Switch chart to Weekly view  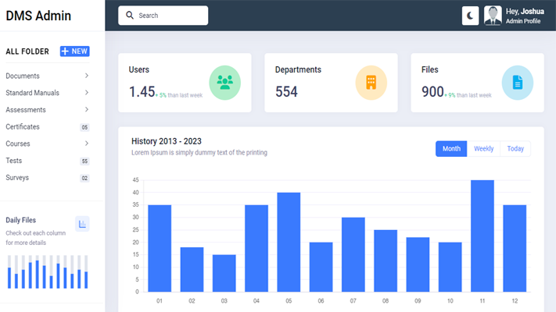click(x=483, y=149)
